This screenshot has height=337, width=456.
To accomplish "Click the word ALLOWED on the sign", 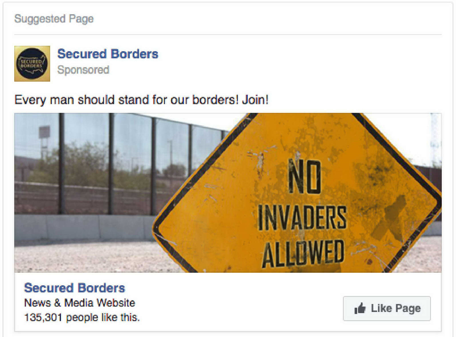I will pos(303,253).
